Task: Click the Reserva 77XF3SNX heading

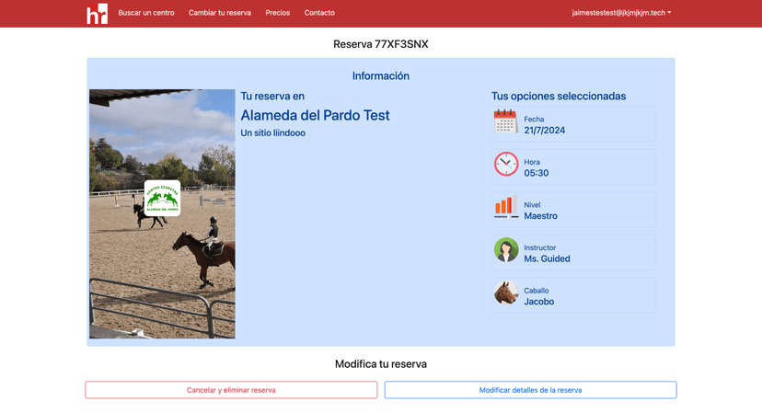Action: [380, 44]
